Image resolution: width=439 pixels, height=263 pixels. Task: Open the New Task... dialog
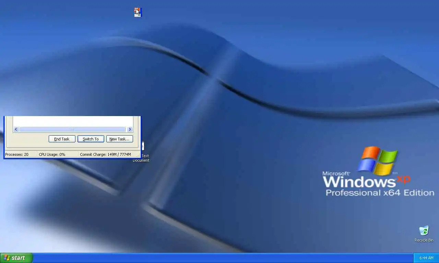[x=119, y=139]
